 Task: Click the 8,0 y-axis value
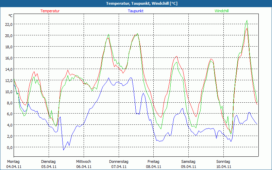(x=10, y=103)
